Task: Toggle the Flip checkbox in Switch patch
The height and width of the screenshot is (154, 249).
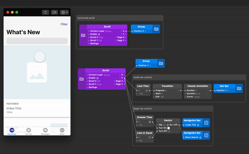Action: (x=164, y=125)
